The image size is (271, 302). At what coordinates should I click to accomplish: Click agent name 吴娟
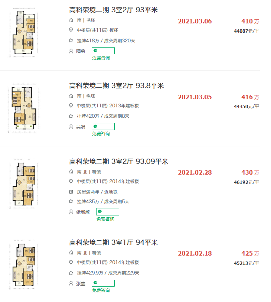coord(81,127)
